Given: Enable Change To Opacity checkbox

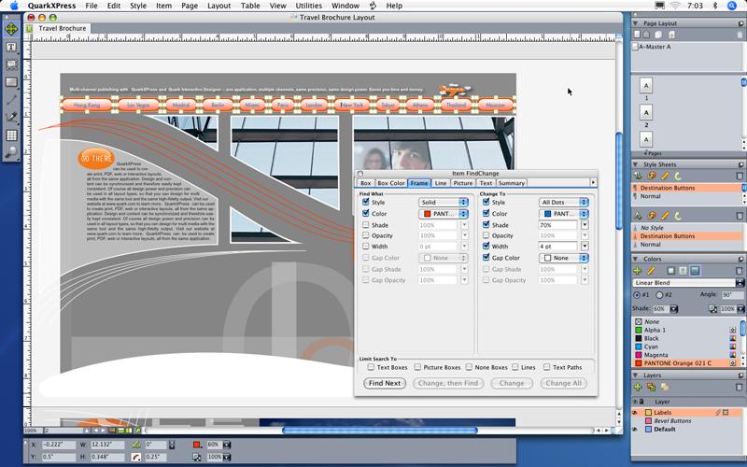Looking at the screenshot, I should (486, 235).
